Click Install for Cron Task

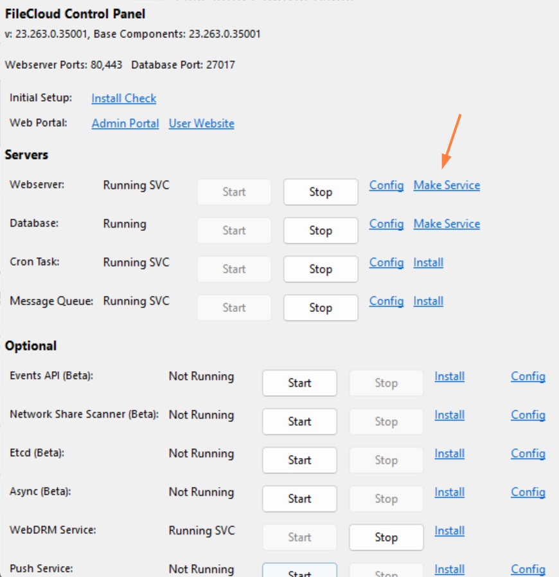pyautogui.click(x=428, y=262)
